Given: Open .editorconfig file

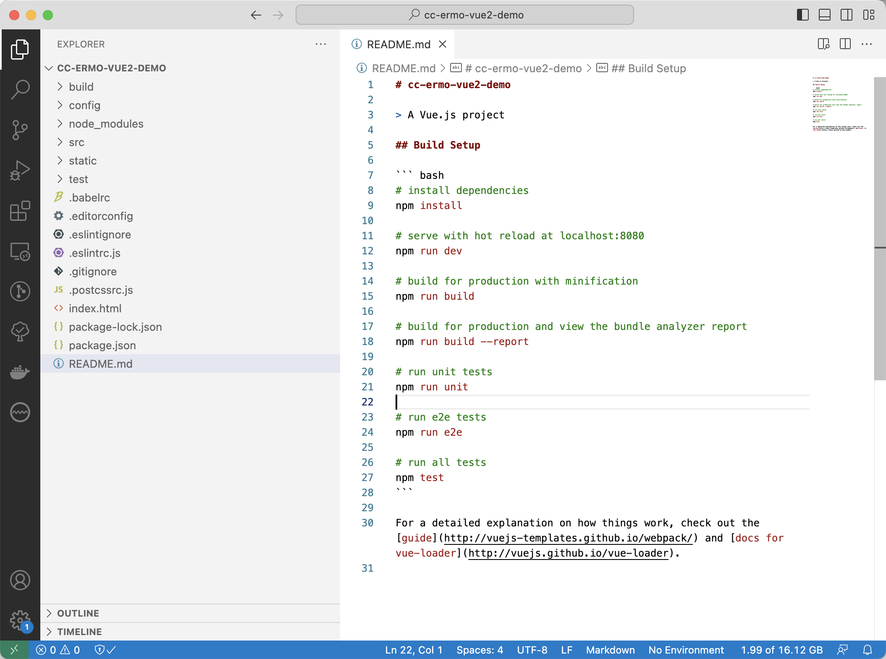Looking at the screenshot, I should pos(190,216).
